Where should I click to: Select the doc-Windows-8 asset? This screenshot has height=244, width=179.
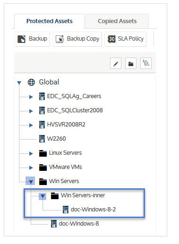[79, 224]
